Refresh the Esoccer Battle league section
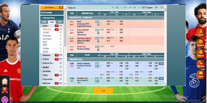 point(163,18)
